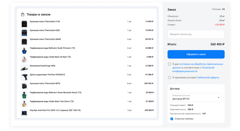Click the ThermoZen 6502 stove image
Screen dimensions: 240x131
pos(24,33)
